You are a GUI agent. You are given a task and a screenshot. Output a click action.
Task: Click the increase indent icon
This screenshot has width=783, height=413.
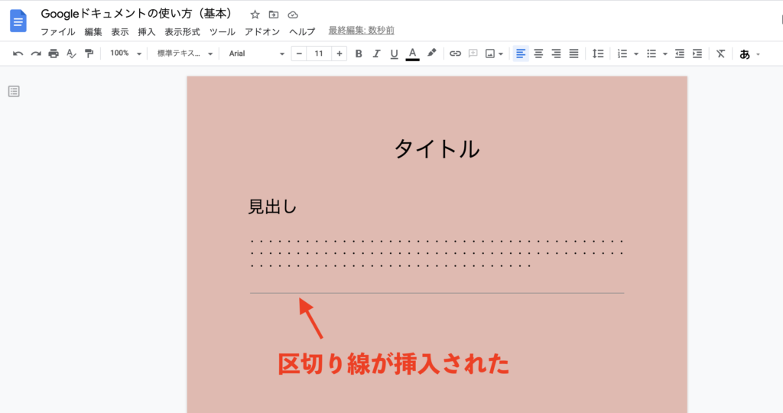pos(697,54)
